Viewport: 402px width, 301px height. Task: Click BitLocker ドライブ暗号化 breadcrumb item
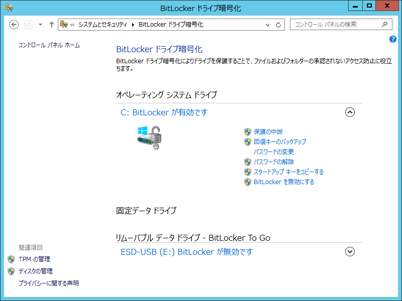click(171, 25)
